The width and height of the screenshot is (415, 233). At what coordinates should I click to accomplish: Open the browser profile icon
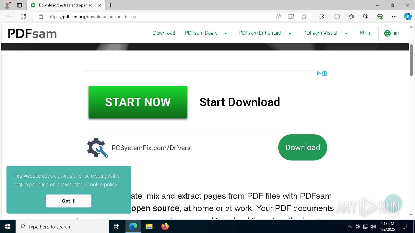click(7, 5)
